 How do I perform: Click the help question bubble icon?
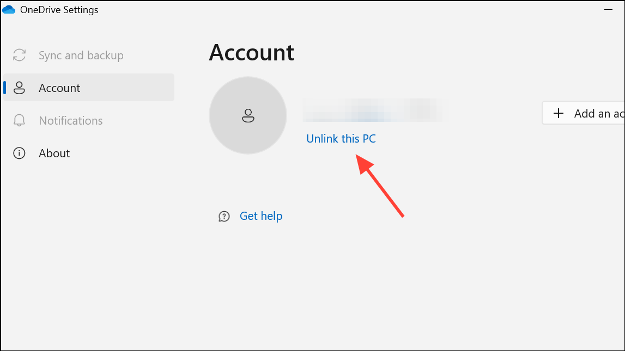tap(224, 216)
